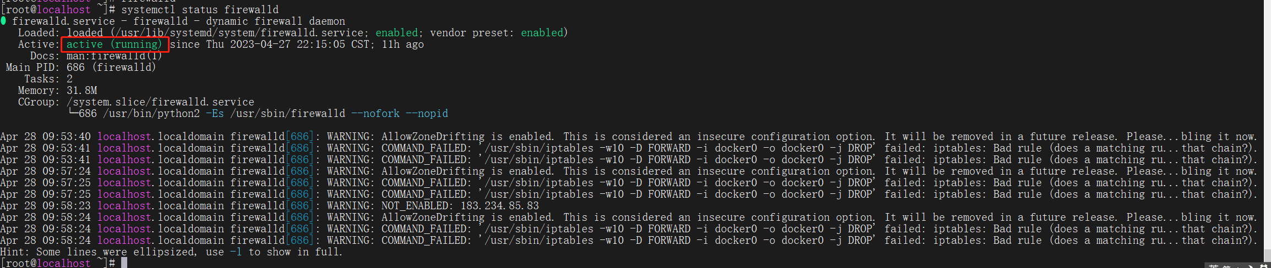Click the Main PID "686 (firewalld)" text
Viewport: 1271px width, 268px height.
(111, 68)
